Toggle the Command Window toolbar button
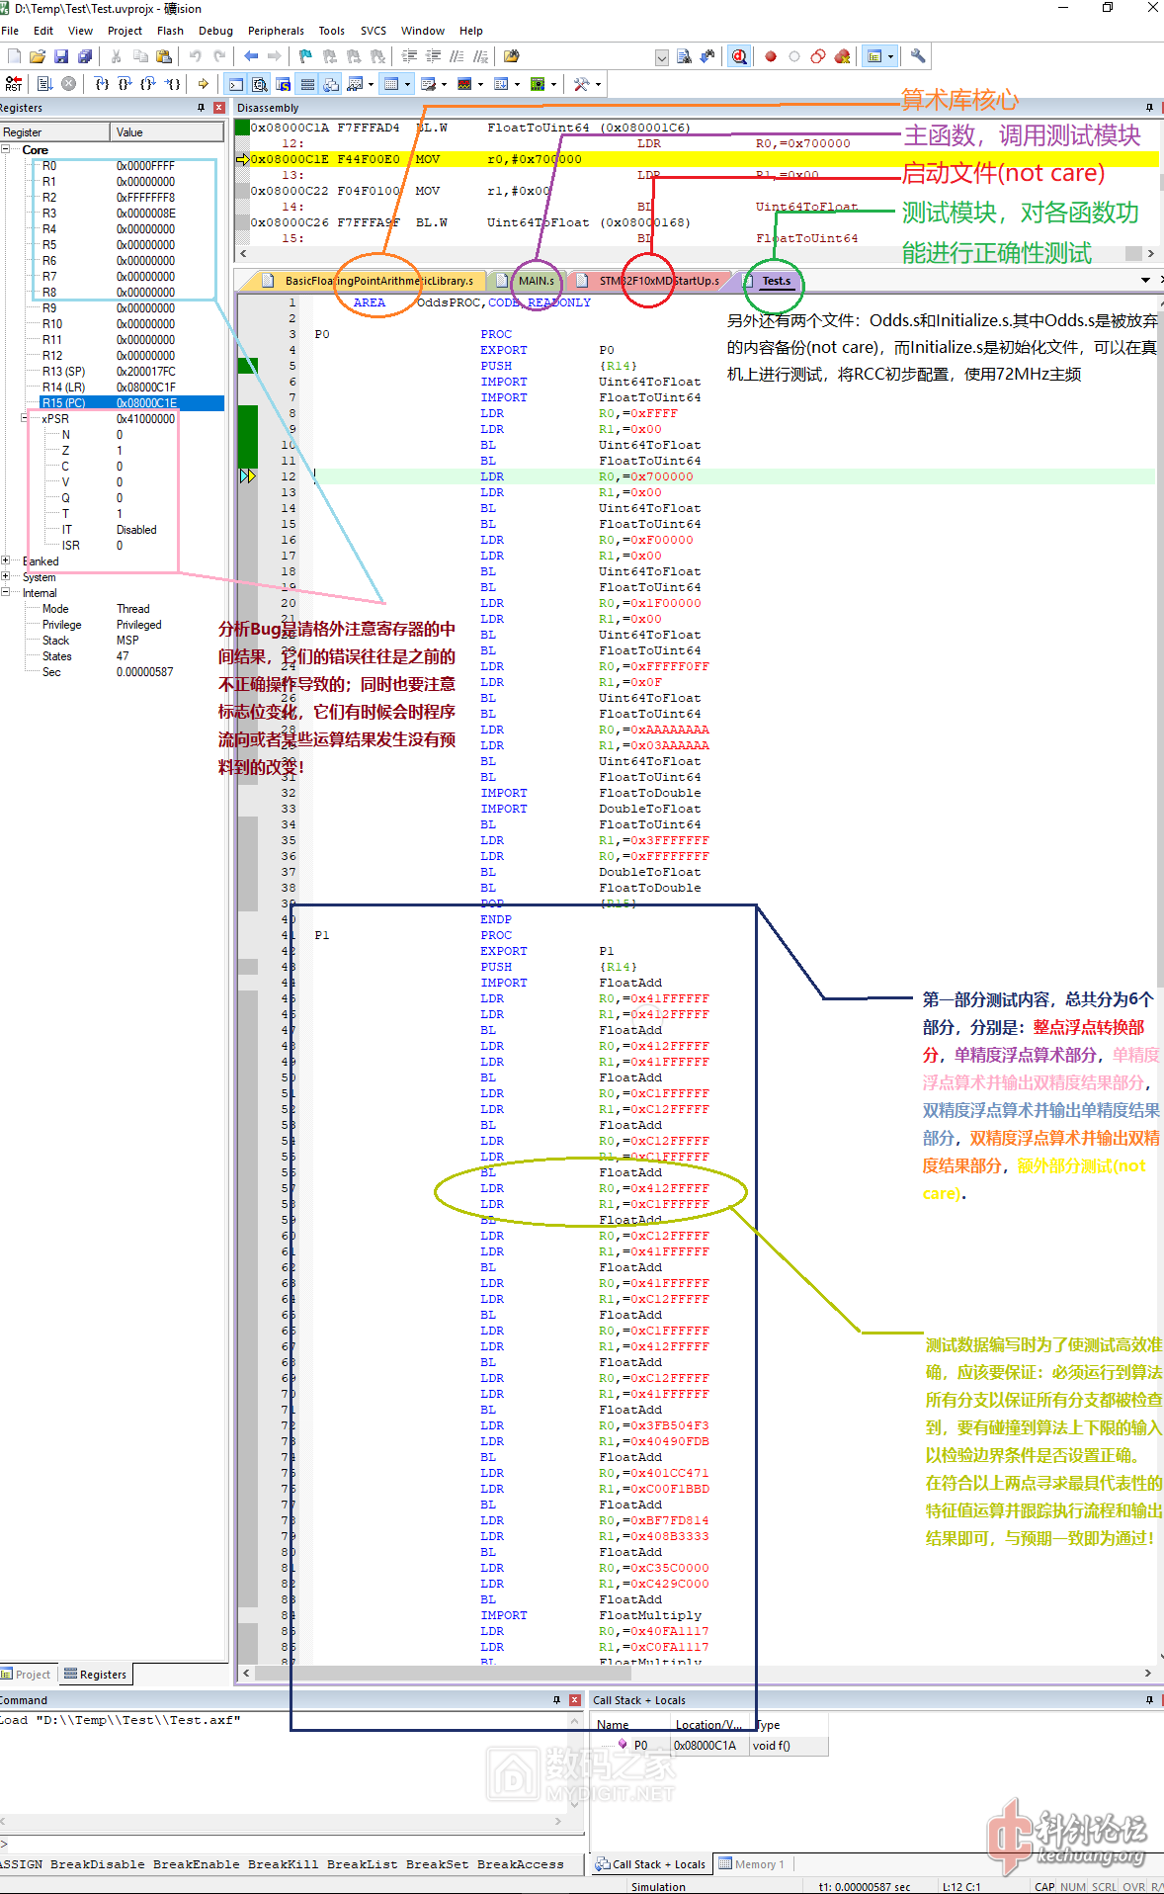The height and width of the screenshot is (1894, 1164). 236,84
